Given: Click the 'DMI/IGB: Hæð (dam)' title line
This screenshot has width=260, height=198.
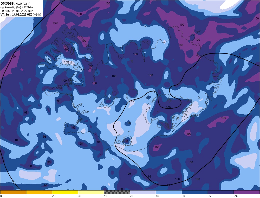Looking at the screenshot, I should [15, 3].
